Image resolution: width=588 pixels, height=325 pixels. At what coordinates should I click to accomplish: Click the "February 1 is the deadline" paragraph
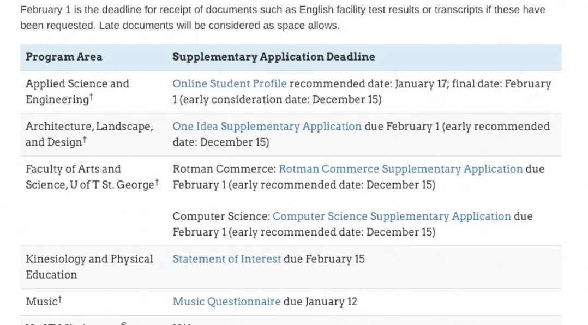(x=283, y=17)
